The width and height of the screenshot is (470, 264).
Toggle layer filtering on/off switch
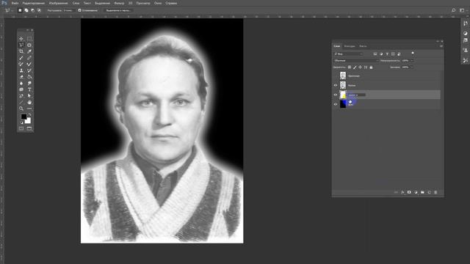pyautogui.click(x=413, y=54)
